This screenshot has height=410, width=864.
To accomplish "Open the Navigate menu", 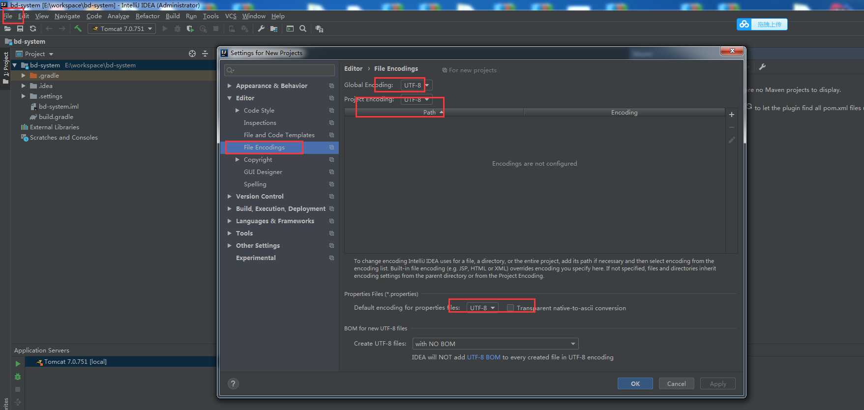I will 67,16.
